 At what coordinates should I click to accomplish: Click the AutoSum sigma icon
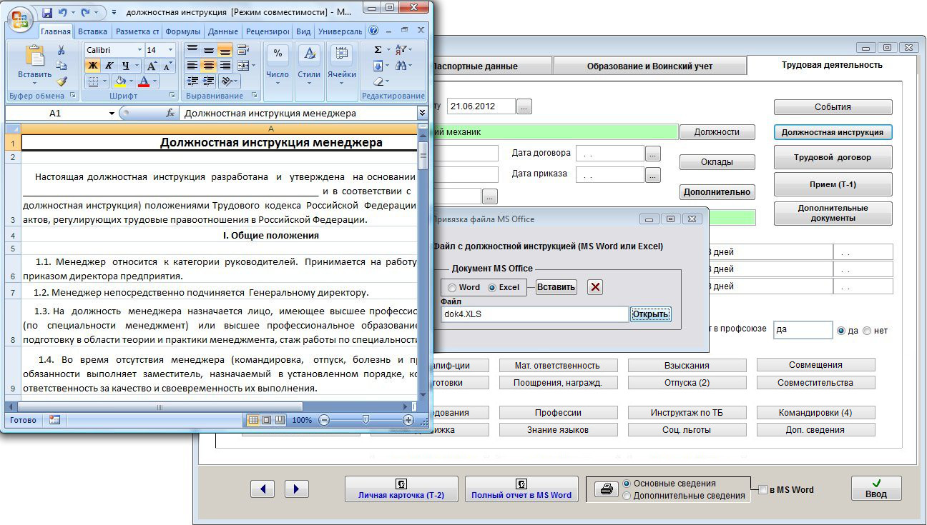pyautogui.click(x=378, y=50)
